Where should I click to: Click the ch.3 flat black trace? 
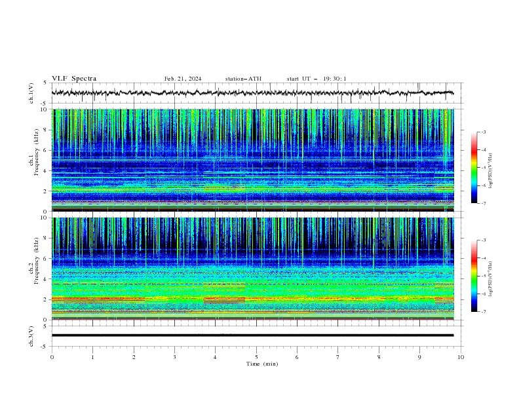[x=252, y=335]
